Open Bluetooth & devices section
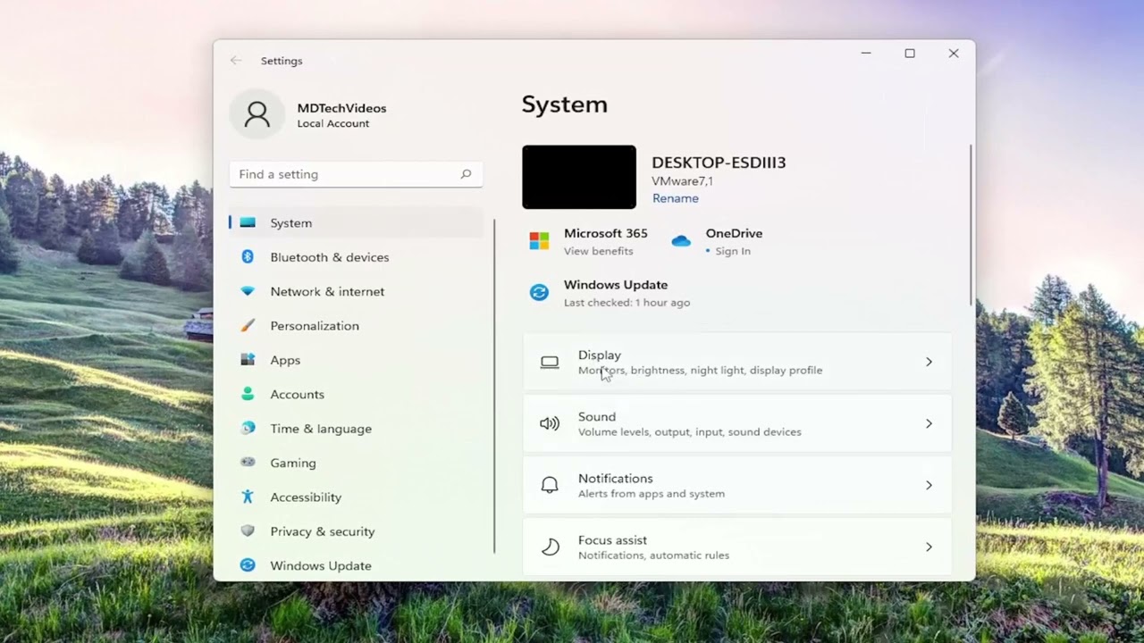 click(x=356, y=257)
